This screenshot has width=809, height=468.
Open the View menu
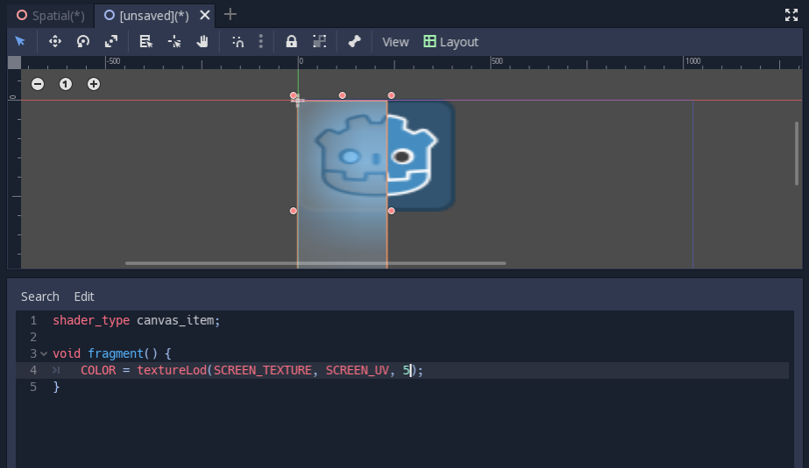[x=395, y=42]
